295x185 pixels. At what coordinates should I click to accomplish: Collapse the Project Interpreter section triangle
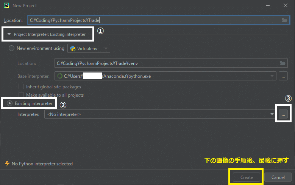(9, 34)
